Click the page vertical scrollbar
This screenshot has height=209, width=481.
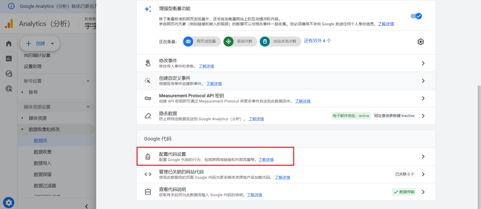pyautogui.click(x=479, y=147)
